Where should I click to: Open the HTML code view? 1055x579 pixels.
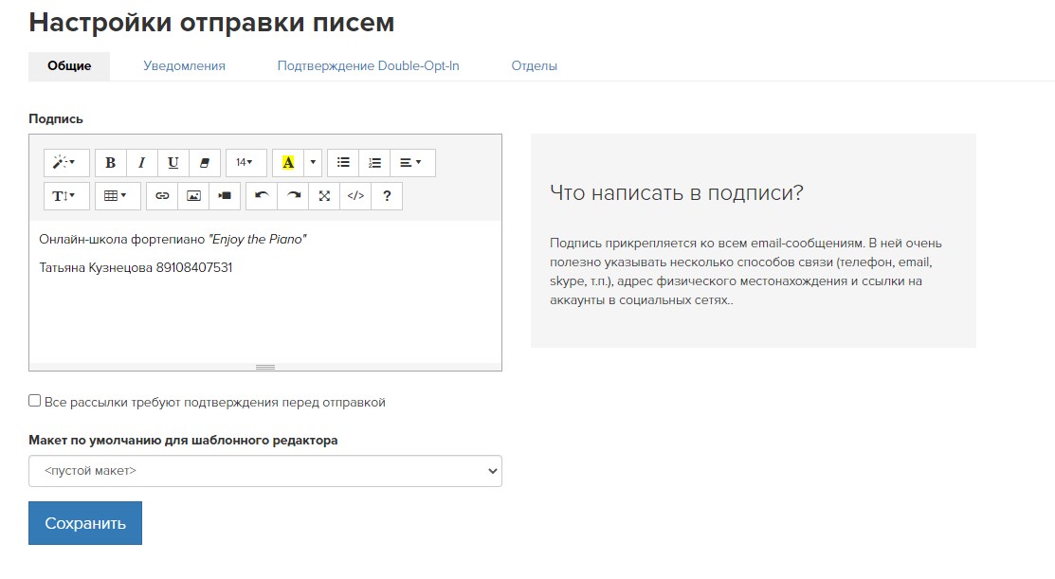coord(355,196)
